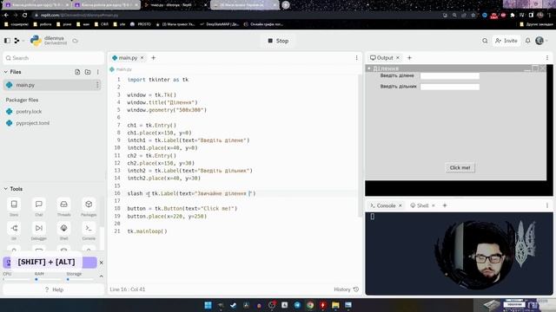
Task: Click the dividend entry field in output
Action: pyautogui.click(x=450, y=75)
